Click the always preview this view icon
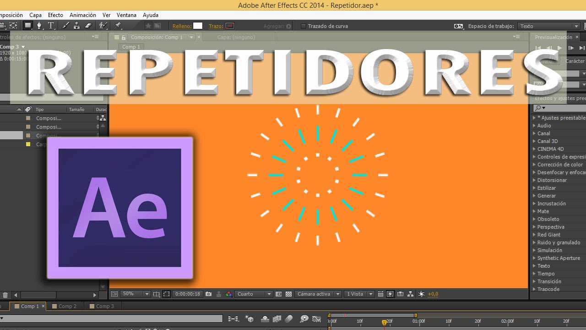The width and height of the screenshot is (586, 330). point(114,294)
